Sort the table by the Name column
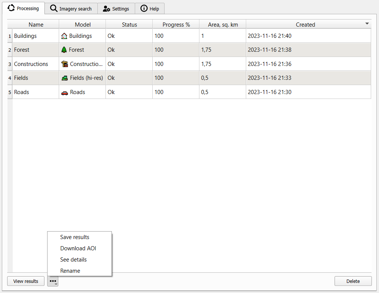This screenshot has width=379, height=293. click(x=36, y=24)
